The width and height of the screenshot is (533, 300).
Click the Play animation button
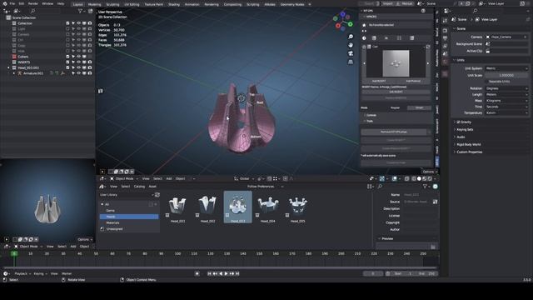(x=226, y=273)
